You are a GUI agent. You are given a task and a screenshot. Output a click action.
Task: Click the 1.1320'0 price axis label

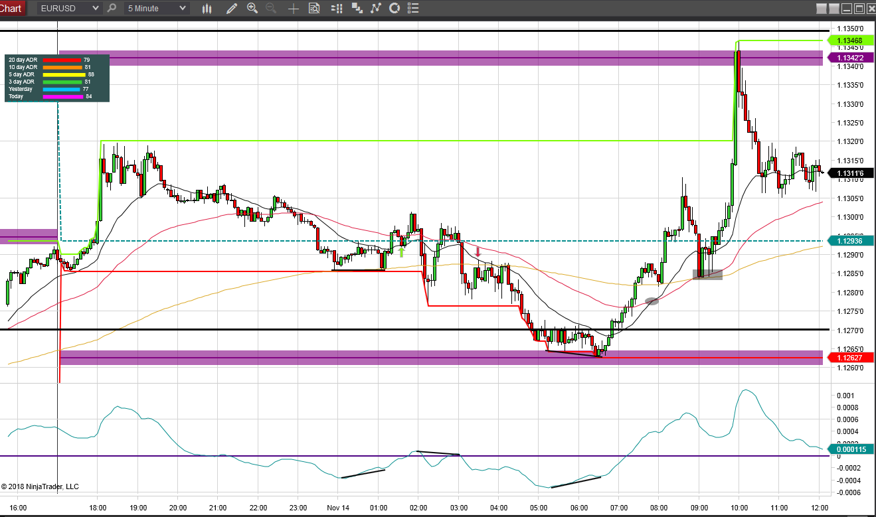[x=850, y=141]
